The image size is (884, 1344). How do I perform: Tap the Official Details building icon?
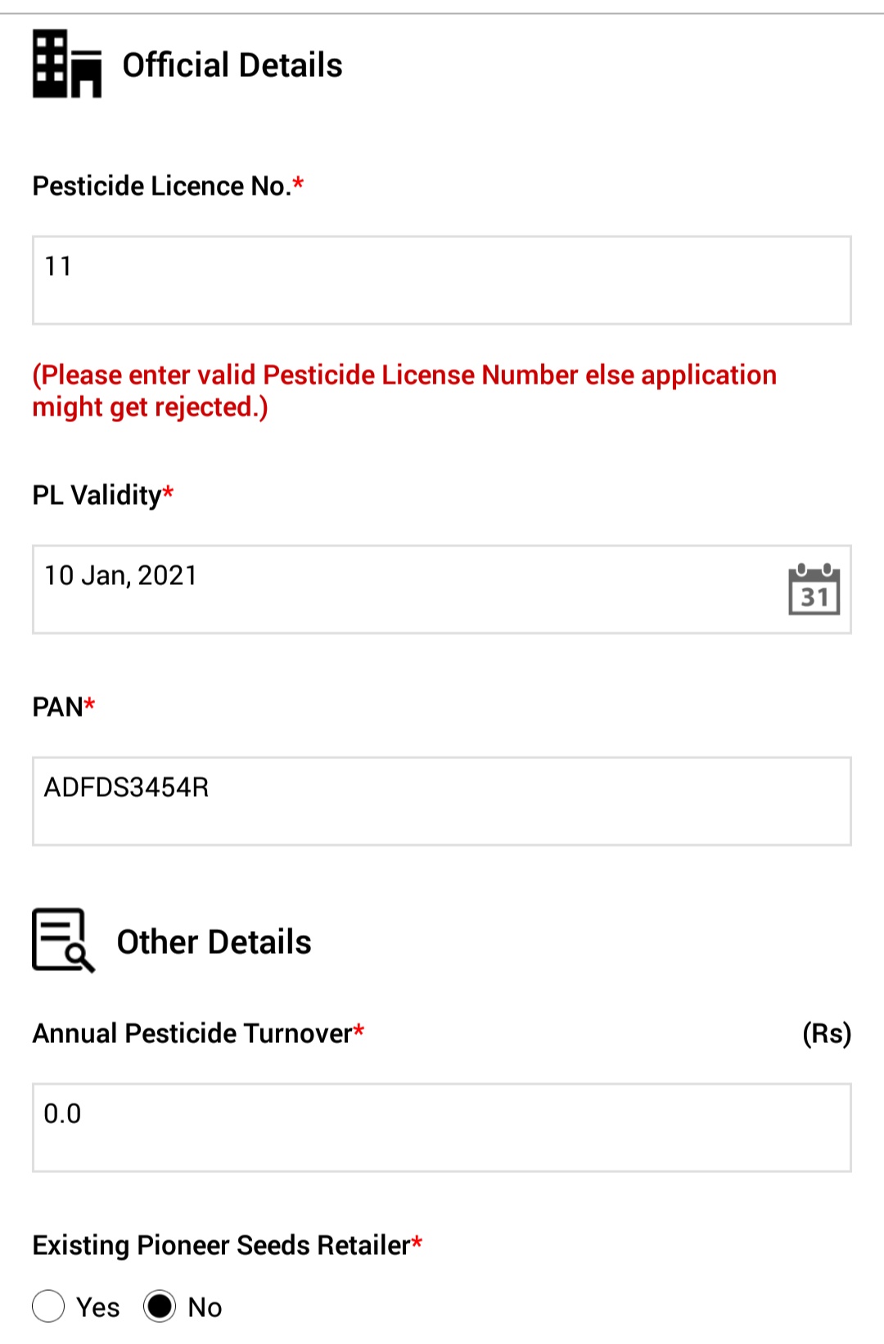pos(67,64)
